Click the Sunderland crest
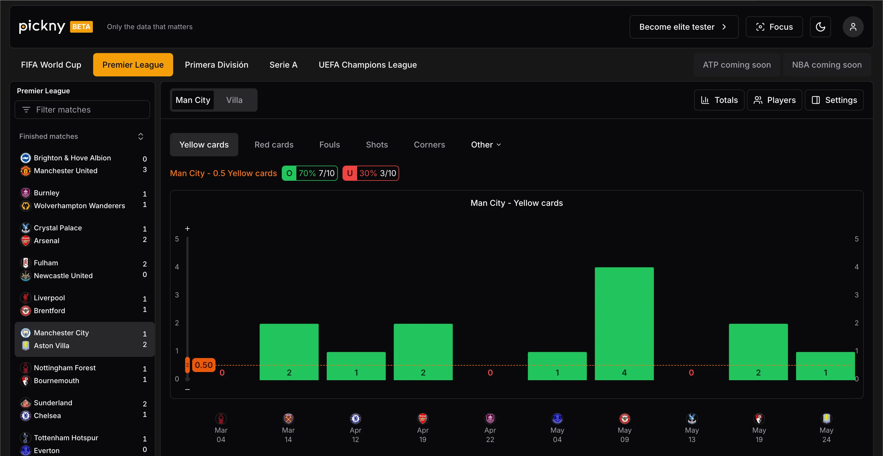883x456 pixels. 26,403
